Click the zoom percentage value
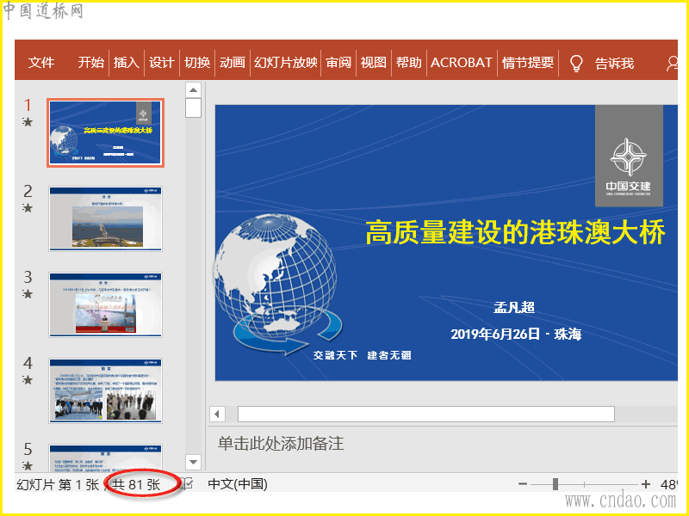Viewport: 689px width, 516px height. pyautogui.click(x=669, y=484)
